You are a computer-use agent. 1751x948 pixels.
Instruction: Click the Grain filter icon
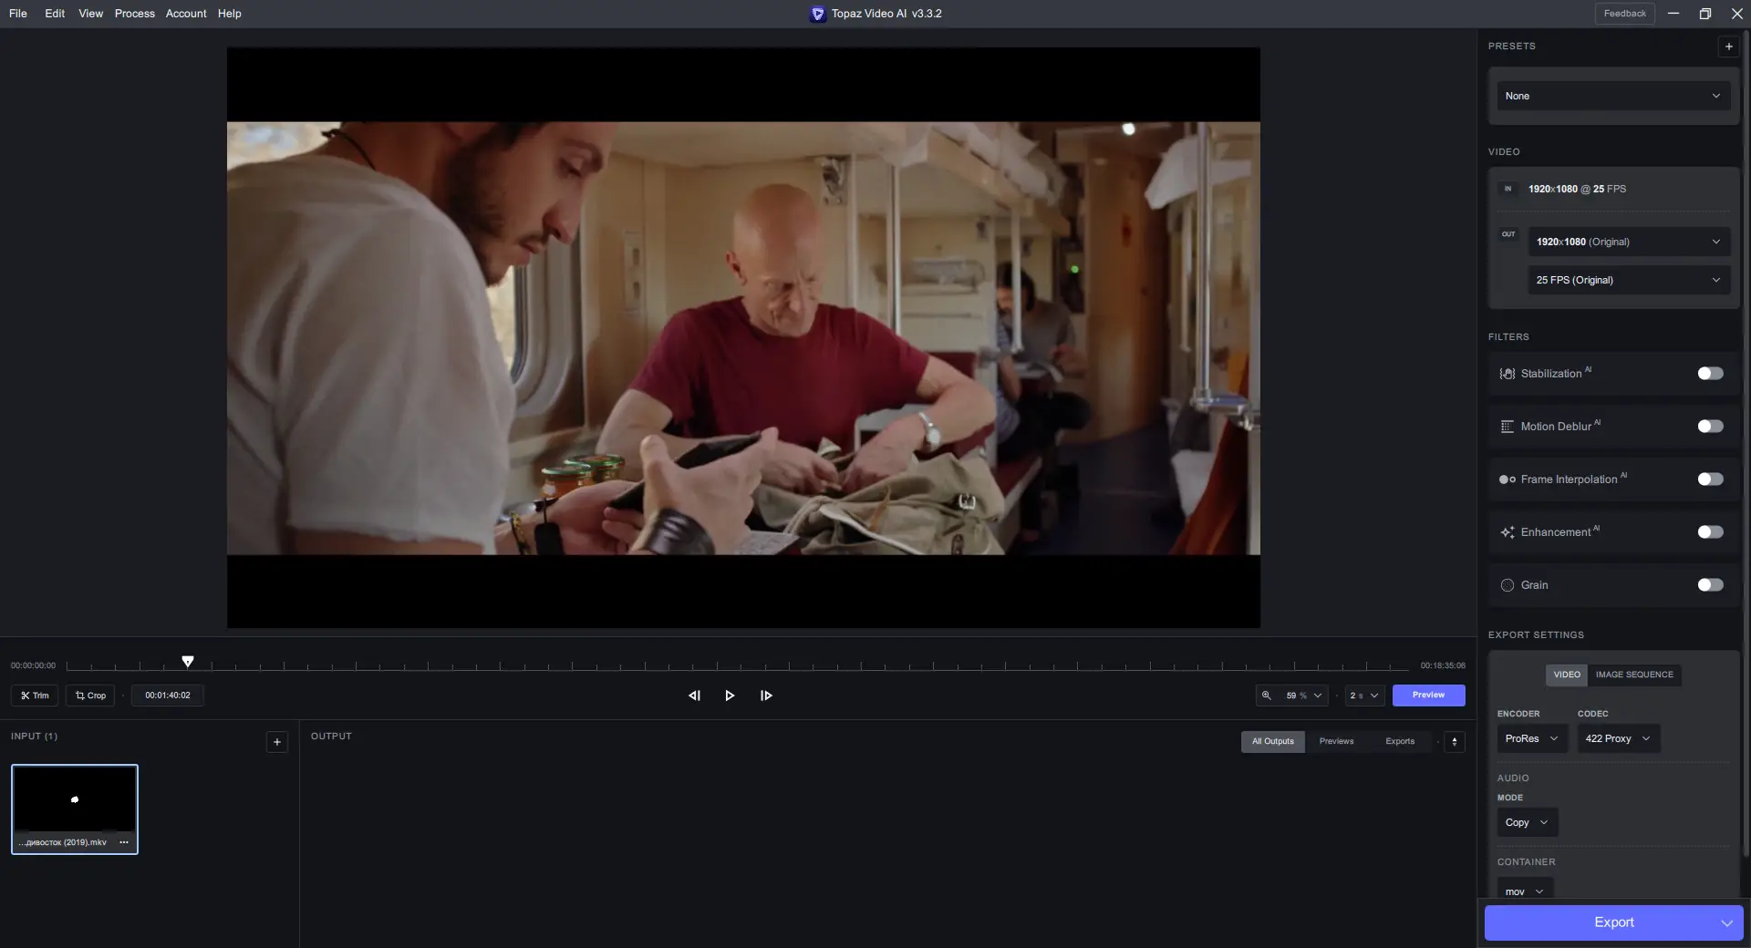point(1508,585)
